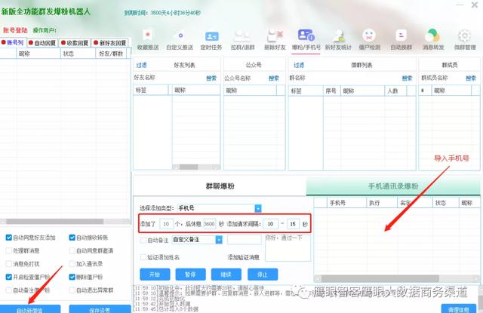Click the 人数 column header in 微群列表
The image size is (483, 313).
(395, 91)
